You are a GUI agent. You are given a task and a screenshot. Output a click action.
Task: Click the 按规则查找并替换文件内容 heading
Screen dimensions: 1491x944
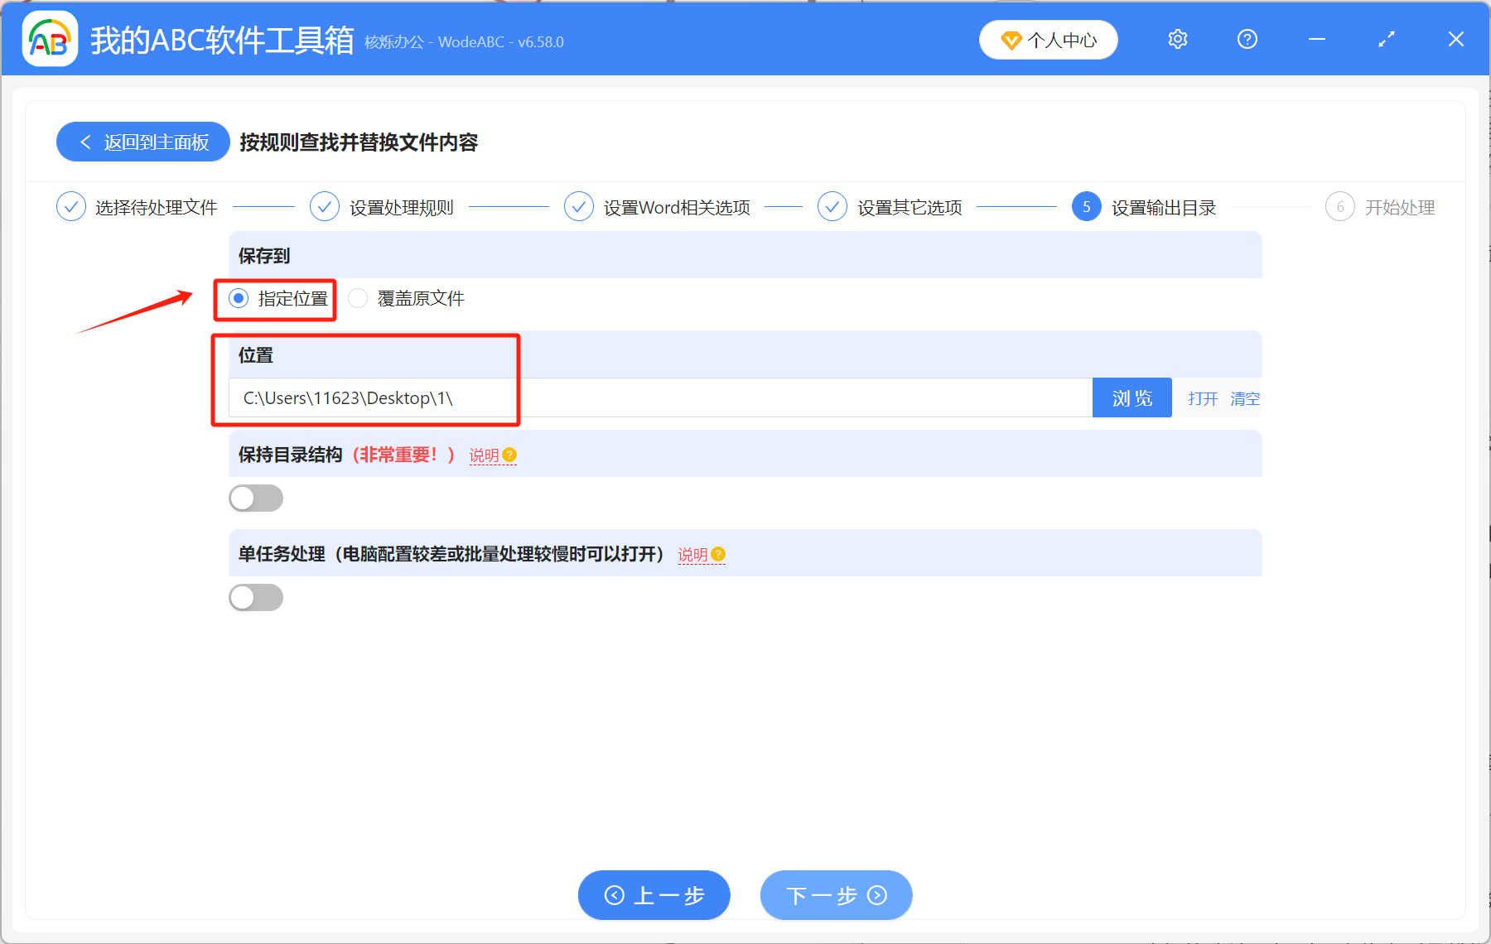(359, 142)
